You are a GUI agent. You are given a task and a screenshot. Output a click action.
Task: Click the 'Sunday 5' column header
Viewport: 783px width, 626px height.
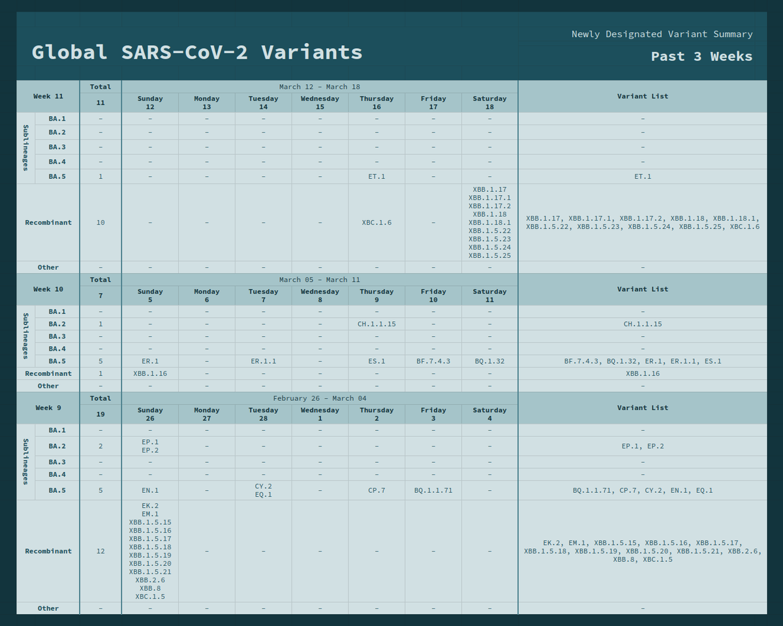[150, 296]
